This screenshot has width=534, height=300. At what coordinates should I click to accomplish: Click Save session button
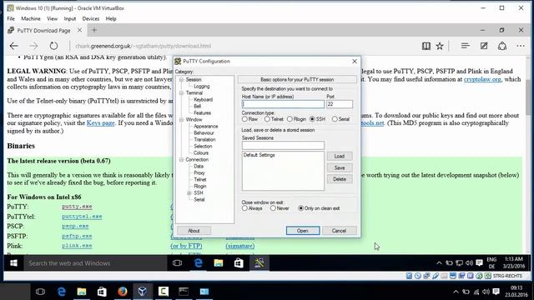(340, 167)
